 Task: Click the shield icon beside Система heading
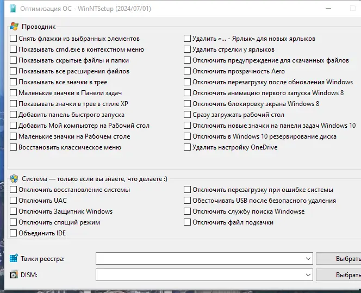click(x=14, y=179)
